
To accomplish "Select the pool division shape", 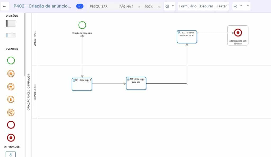I will [11, 24].
